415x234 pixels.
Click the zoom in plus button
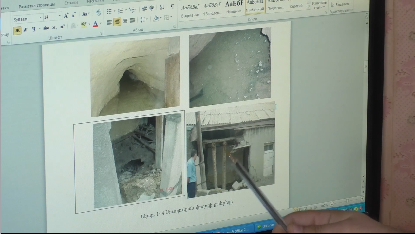click(362, 199)
